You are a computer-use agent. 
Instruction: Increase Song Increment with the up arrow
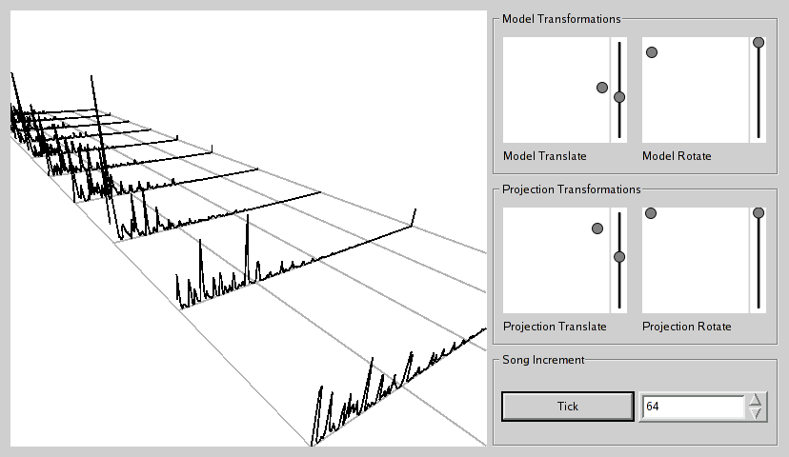click(x=755, y=400)
